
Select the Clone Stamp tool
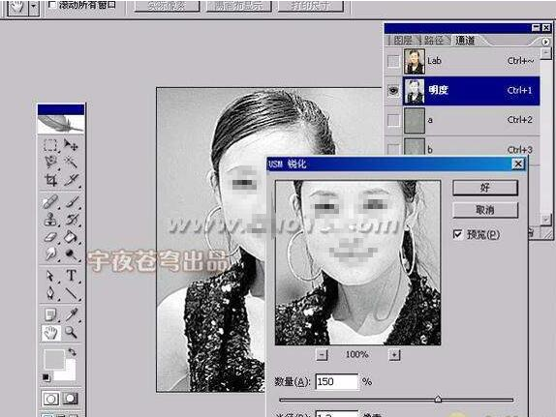point(50,220)
